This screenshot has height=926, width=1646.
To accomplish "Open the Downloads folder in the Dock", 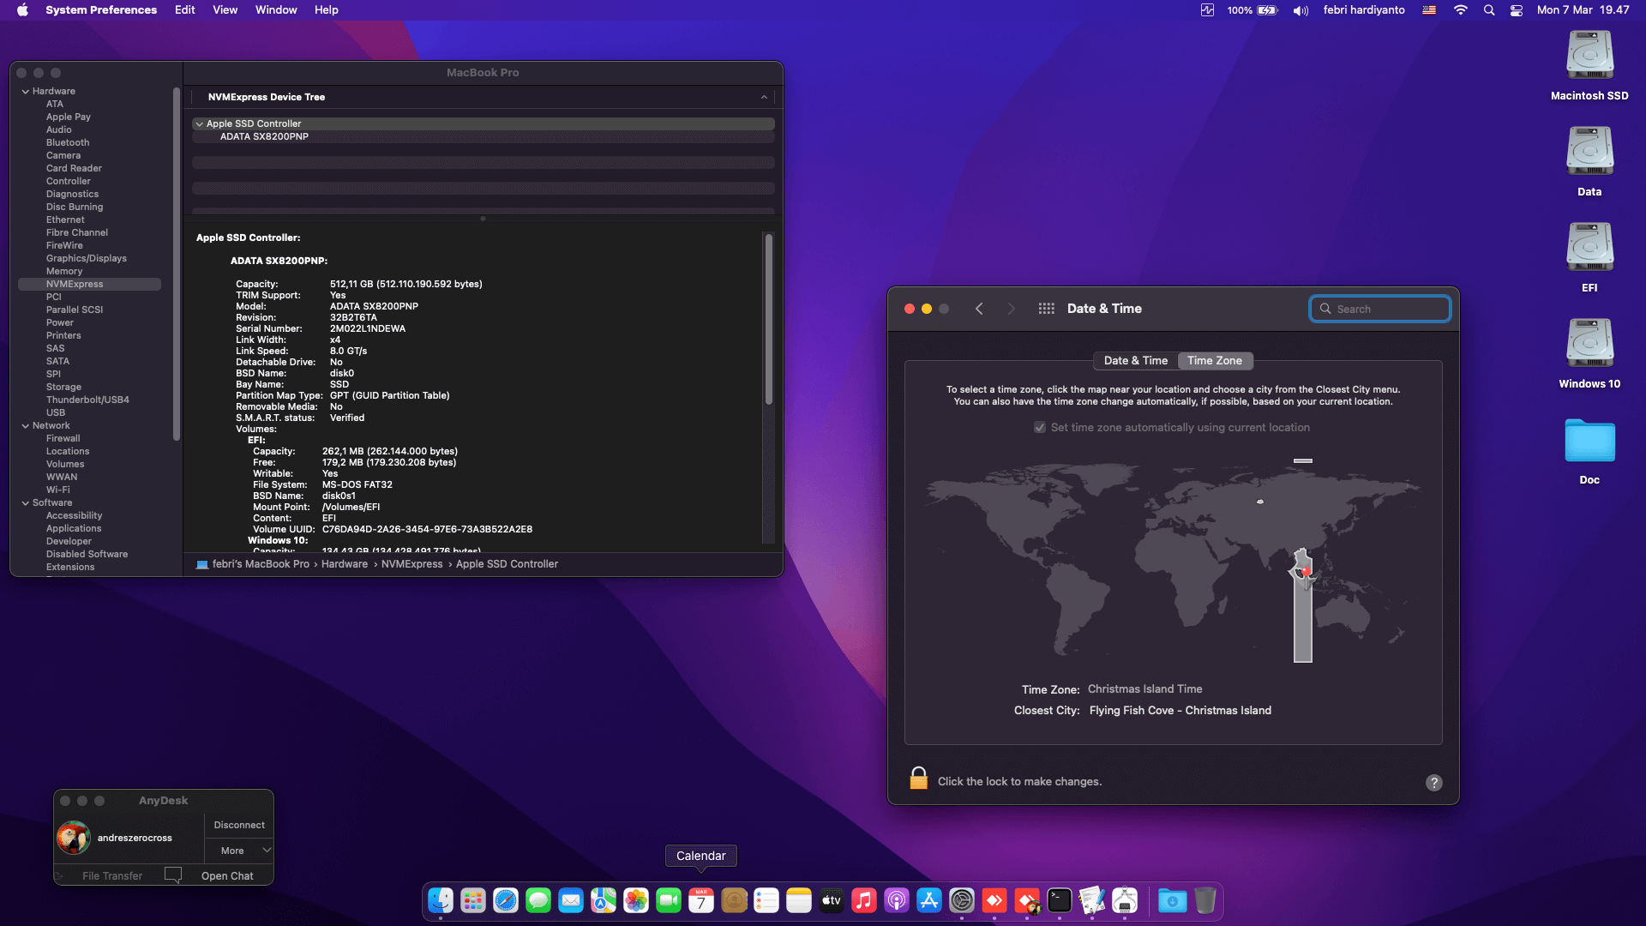I will click(x=1173, y=900).
